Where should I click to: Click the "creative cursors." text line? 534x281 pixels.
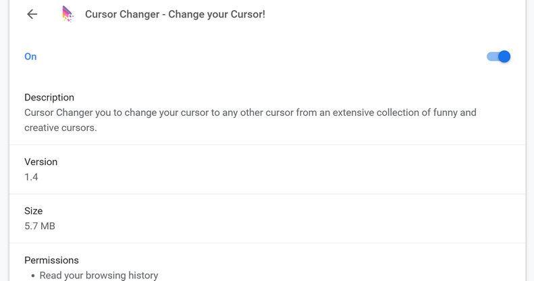[x=61, y=127]
